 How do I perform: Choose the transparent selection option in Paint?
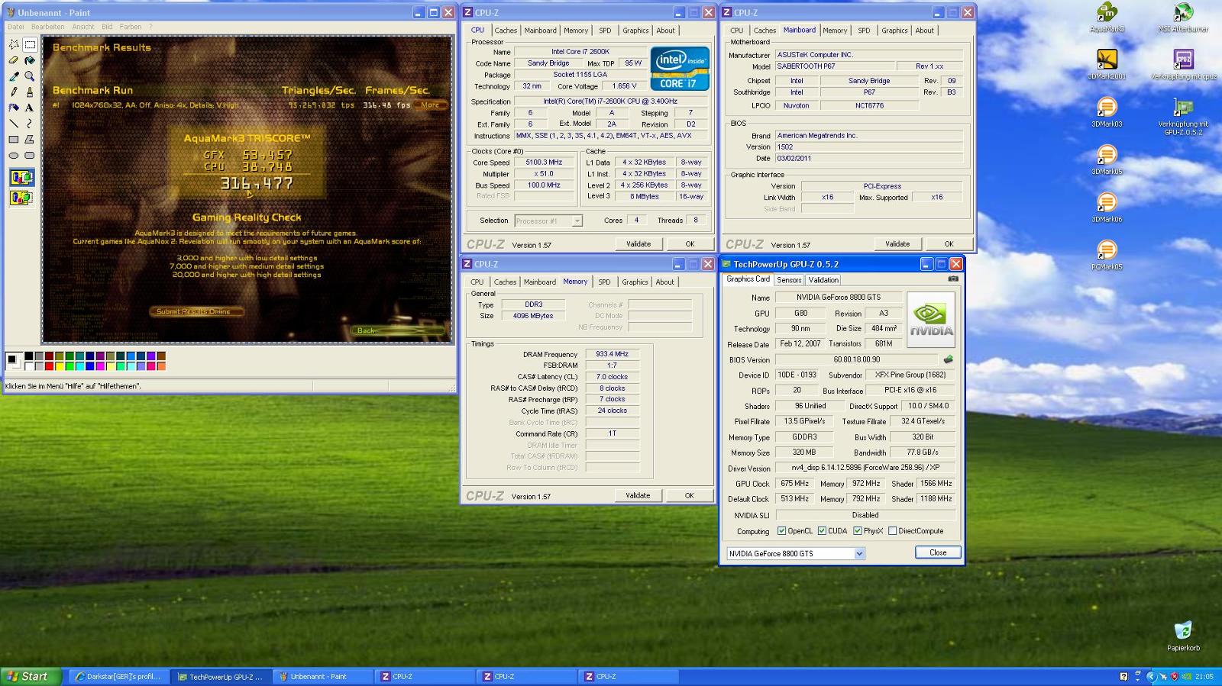tap(21, 198)
